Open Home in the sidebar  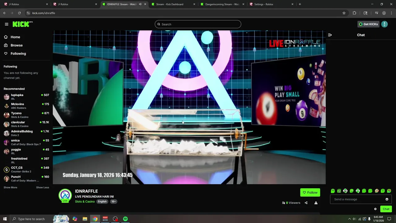(15, 37)
